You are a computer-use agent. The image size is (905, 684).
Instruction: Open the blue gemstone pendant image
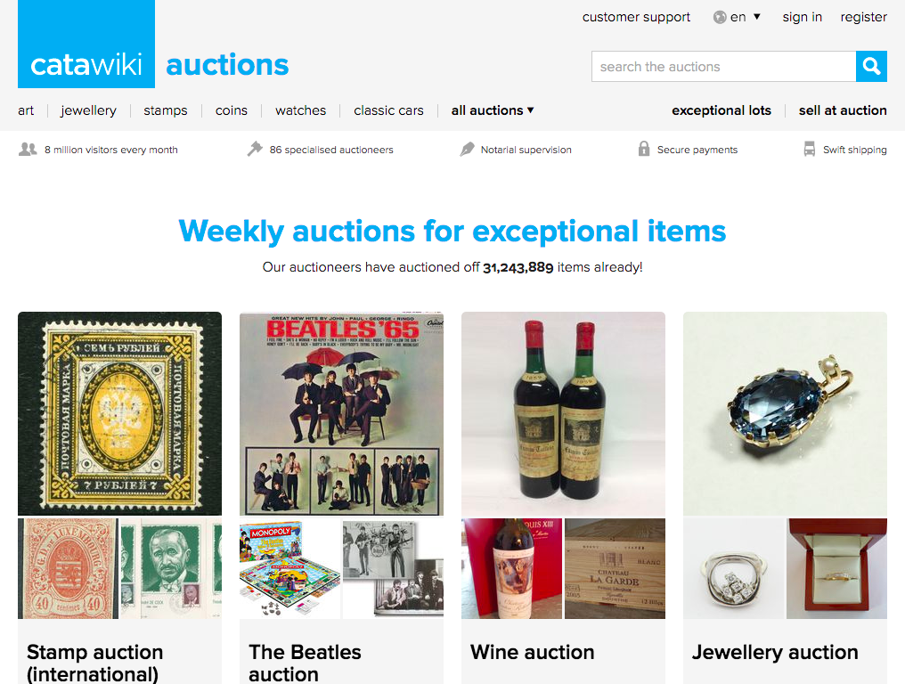(785, 413)
